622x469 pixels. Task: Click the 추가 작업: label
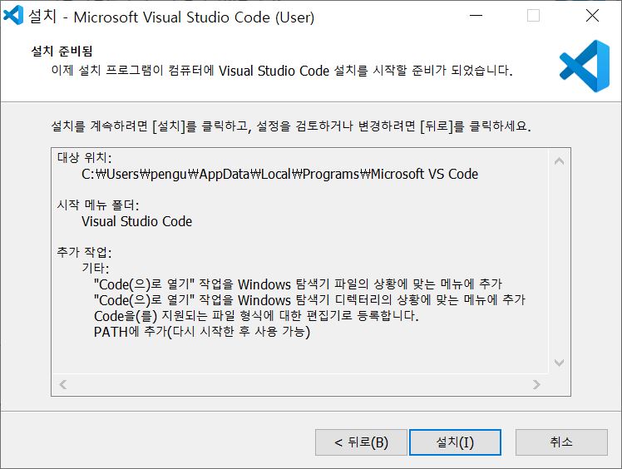coord(84,252)
